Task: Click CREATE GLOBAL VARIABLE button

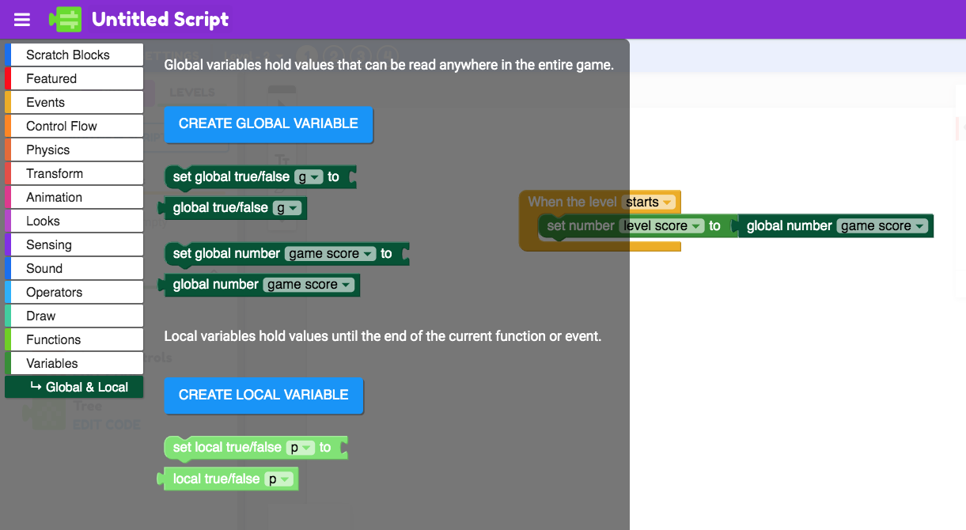Action: click(268, 124)
